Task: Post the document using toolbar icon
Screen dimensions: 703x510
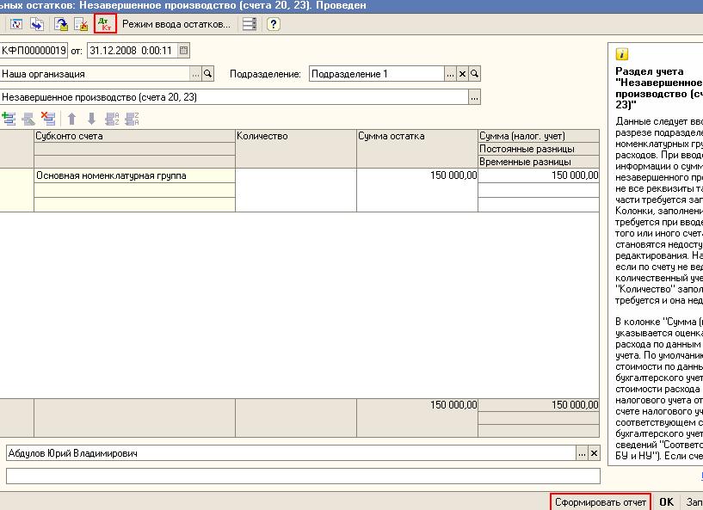Action: (61, 24)
